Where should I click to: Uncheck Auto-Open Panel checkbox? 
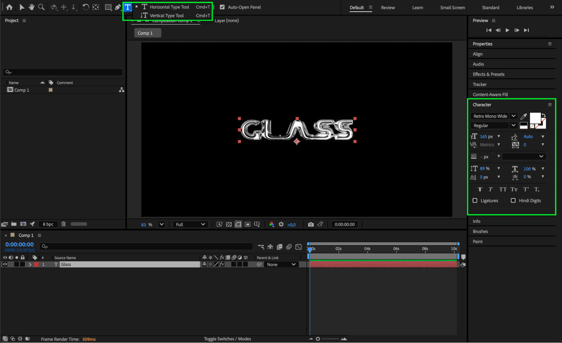pyautogui.click(x=222, y=7)
